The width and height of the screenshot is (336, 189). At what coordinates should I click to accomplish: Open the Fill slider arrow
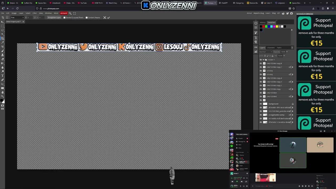click(284, 56)
